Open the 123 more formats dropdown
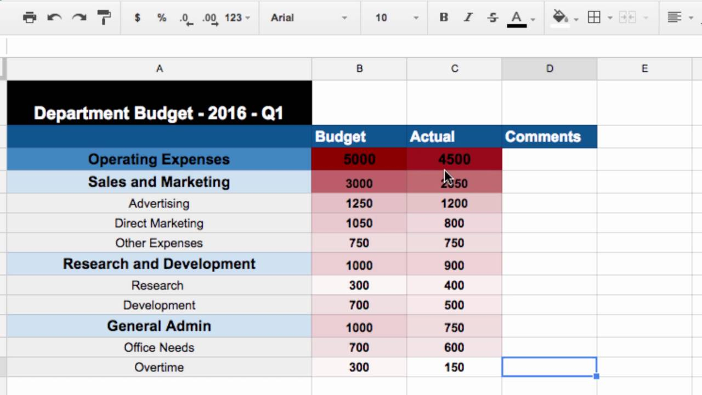 click(x=237, y=18)
